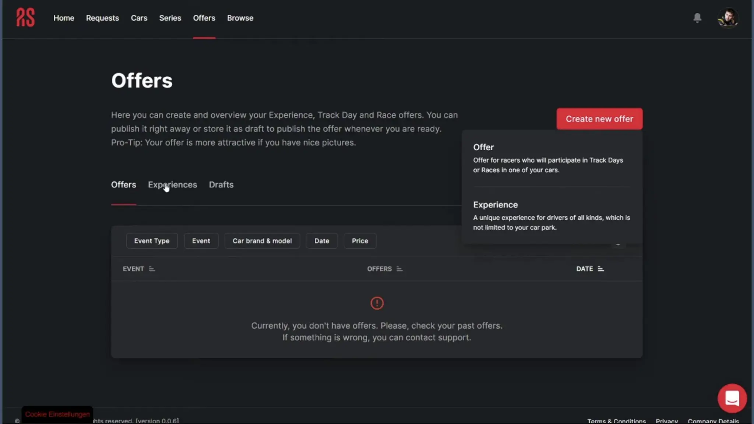754x424 pixels.
Task: Click the EVENT column header text
Action: coord(133,269)
